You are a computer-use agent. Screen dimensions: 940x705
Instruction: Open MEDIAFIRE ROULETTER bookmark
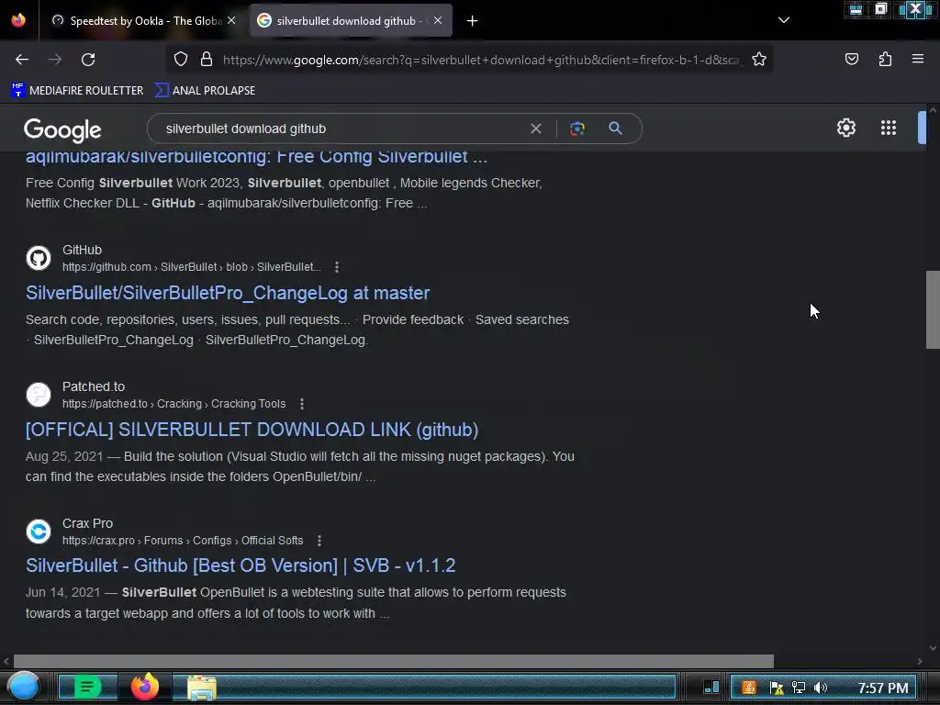pos(77,91)
